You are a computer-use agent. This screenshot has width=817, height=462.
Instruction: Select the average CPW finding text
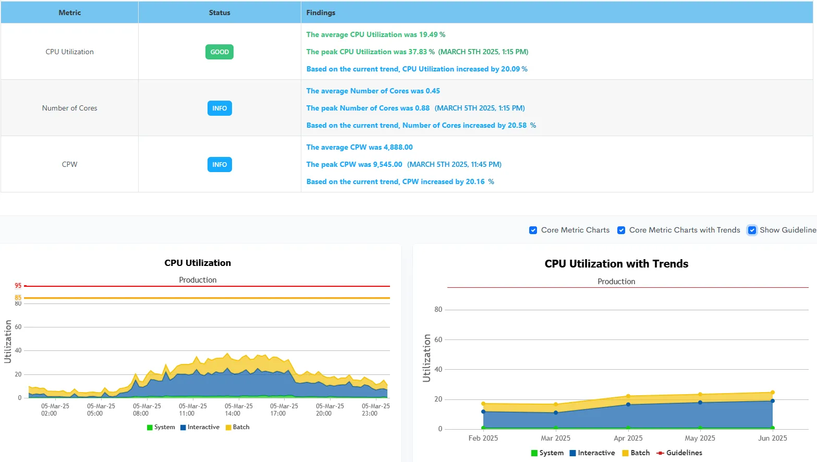coord(359,147)
